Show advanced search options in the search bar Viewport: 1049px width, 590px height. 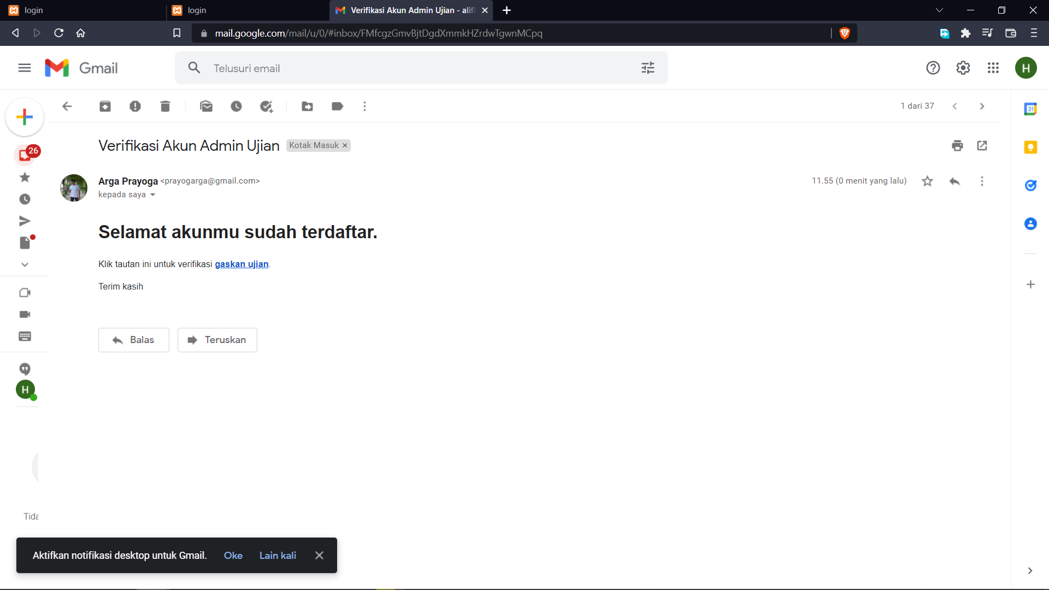pos(647,68)
